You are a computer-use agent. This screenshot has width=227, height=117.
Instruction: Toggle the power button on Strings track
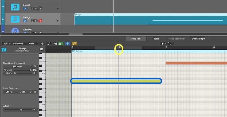[x=25, y=21]
